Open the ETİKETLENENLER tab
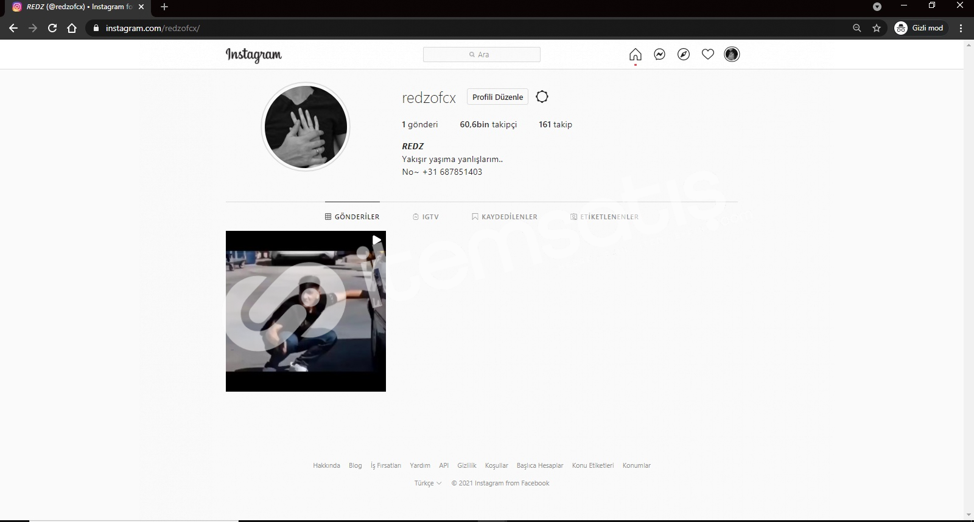974x522 pixels. click(604, 217)
